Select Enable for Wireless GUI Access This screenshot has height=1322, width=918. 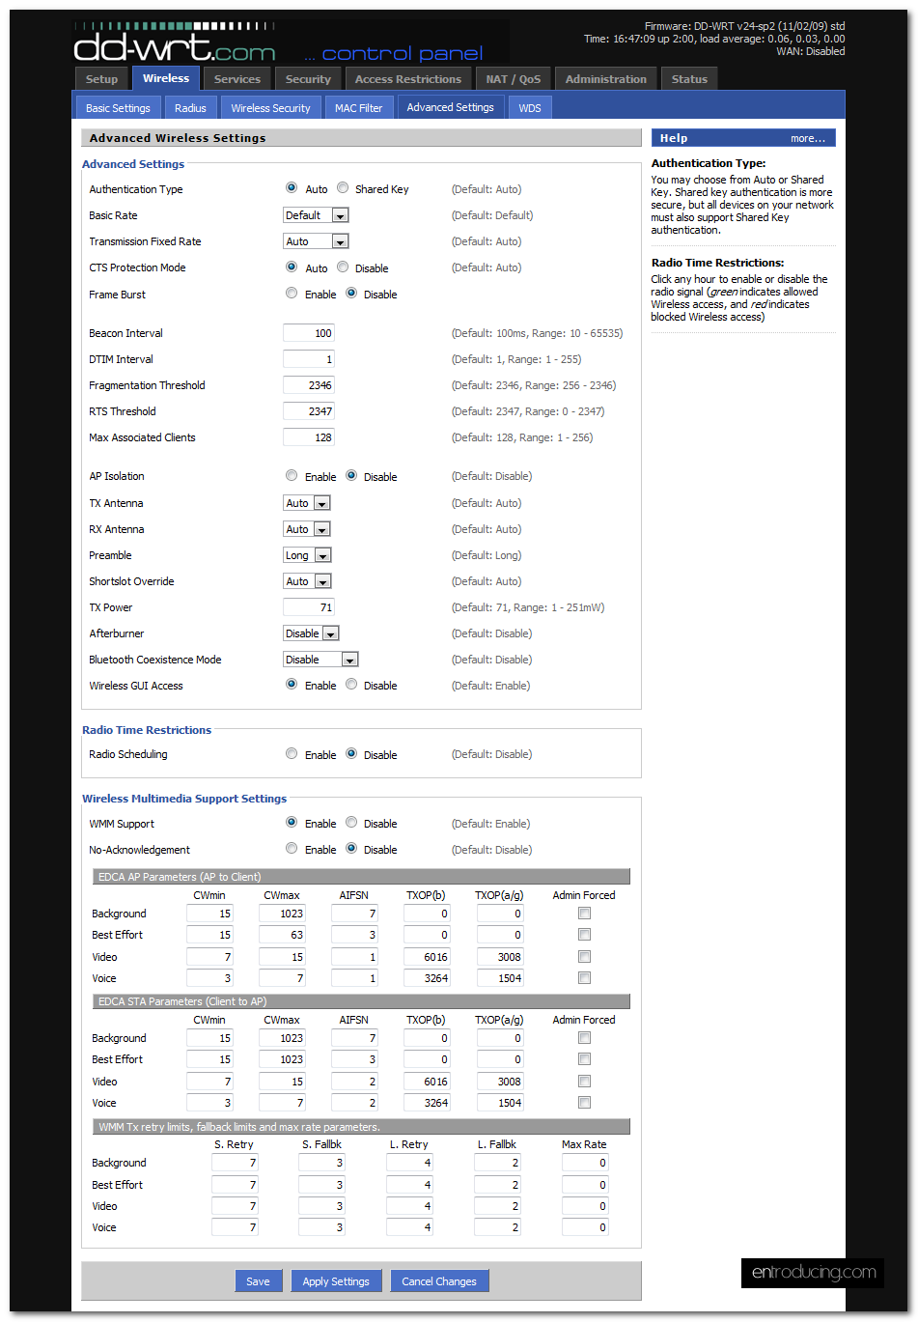coord(292,685)
